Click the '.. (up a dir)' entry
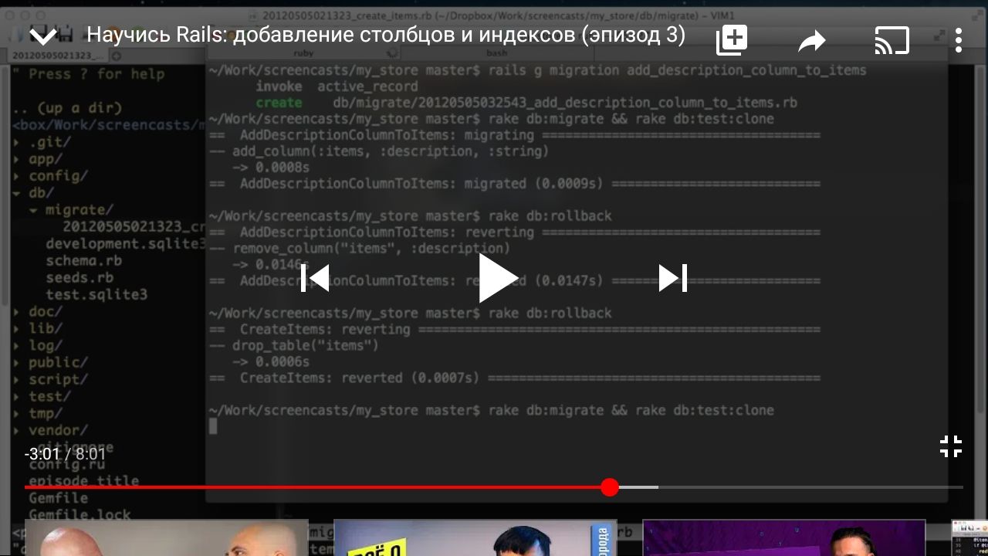This screenshot has width=988, height=556. point(67,108)
